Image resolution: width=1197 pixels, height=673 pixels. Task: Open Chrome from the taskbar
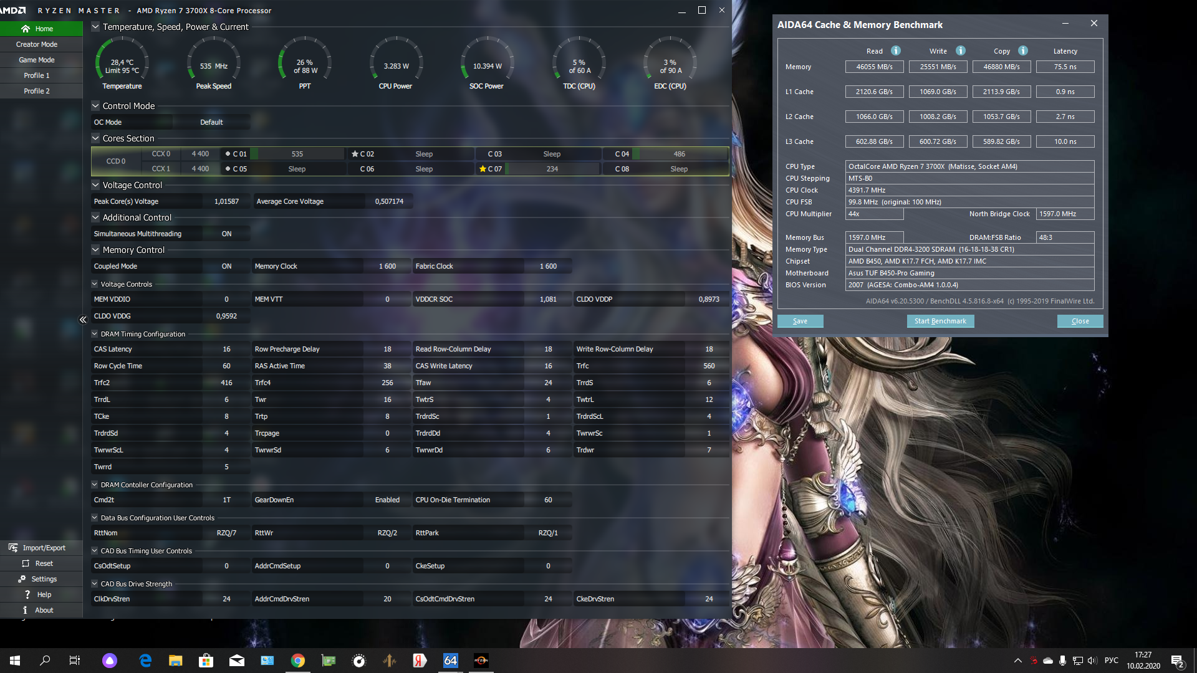297,661
